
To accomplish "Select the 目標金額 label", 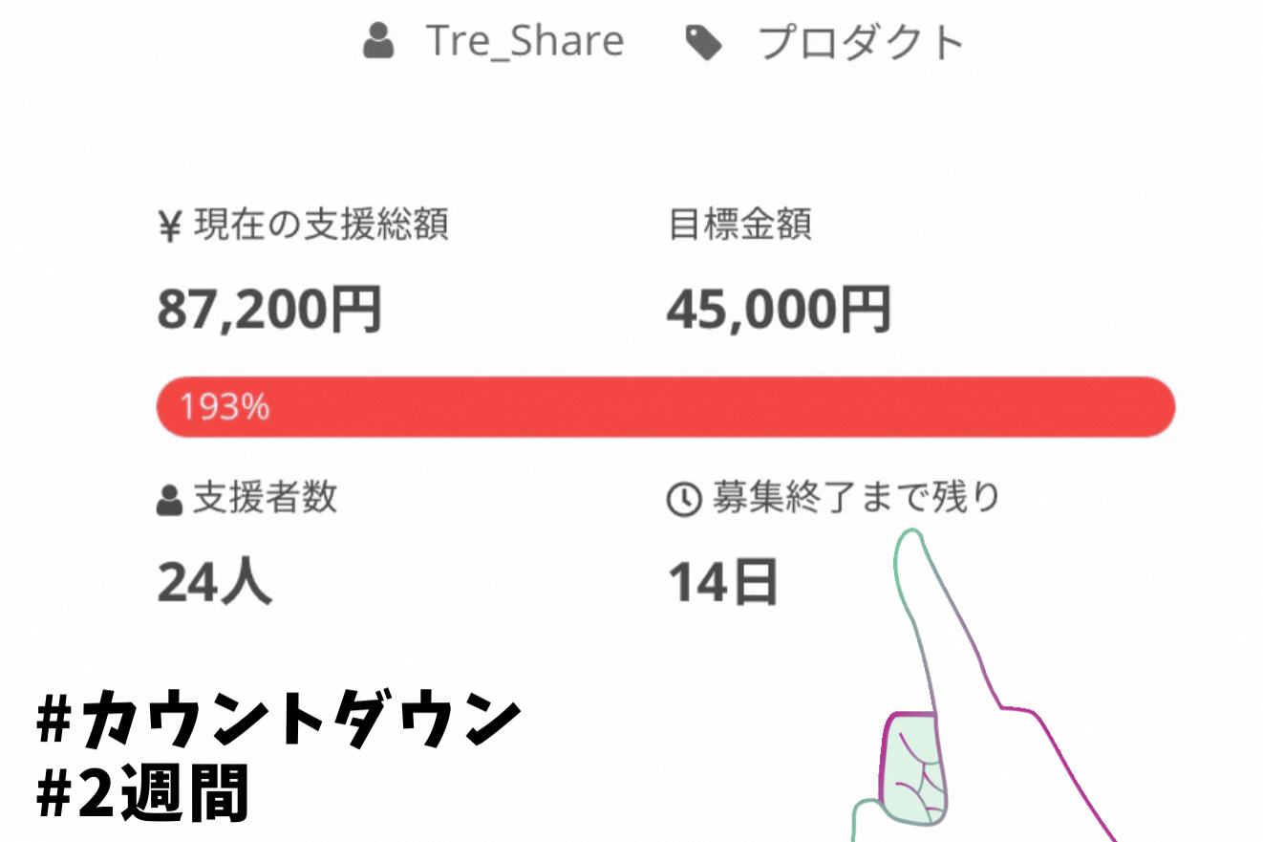I will tap(740, 226).
